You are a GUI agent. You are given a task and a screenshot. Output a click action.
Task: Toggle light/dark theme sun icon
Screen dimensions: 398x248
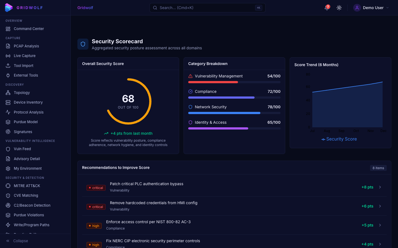[x=339, y=8]
